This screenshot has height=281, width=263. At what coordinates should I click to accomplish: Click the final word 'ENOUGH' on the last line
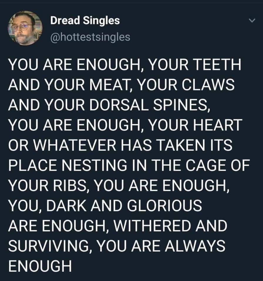coord(40,266)
